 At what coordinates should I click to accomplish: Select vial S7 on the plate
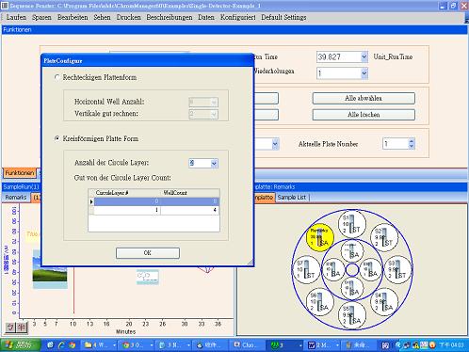coord(306,269)
